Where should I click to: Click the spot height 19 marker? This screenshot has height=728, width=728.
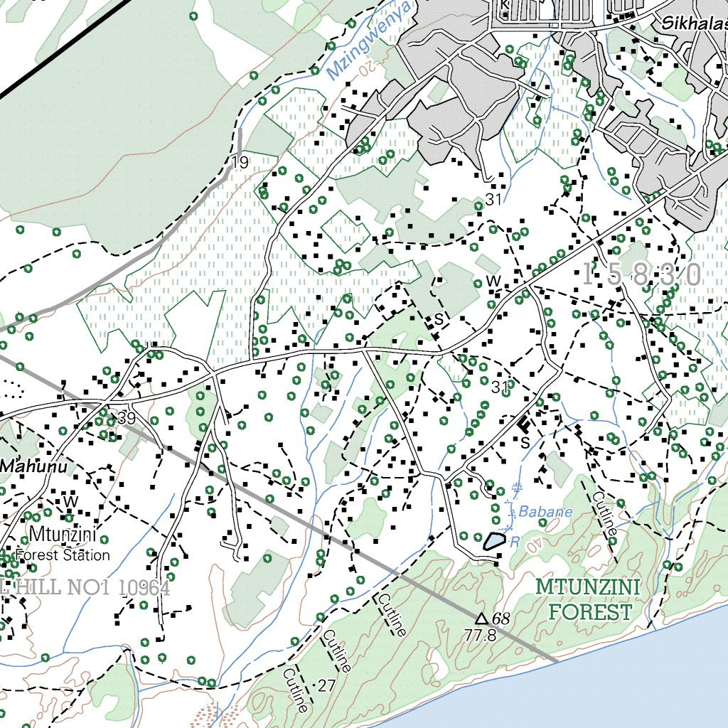240,163
